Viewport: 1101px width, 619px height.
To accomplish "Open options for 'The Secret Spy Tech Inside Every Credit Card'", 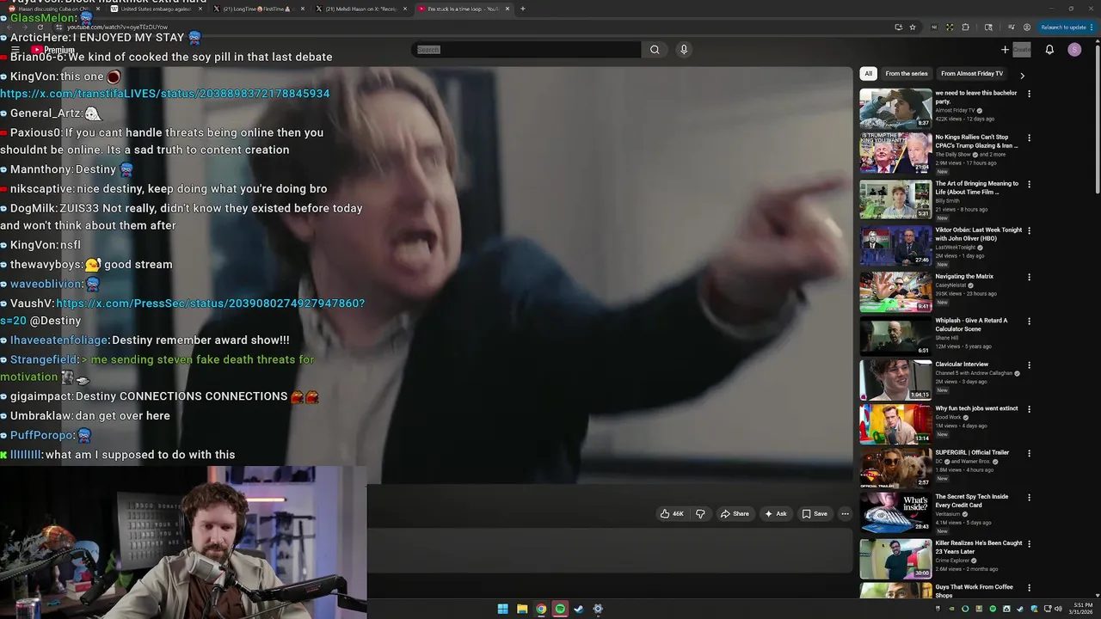I will click(1029, 497).
